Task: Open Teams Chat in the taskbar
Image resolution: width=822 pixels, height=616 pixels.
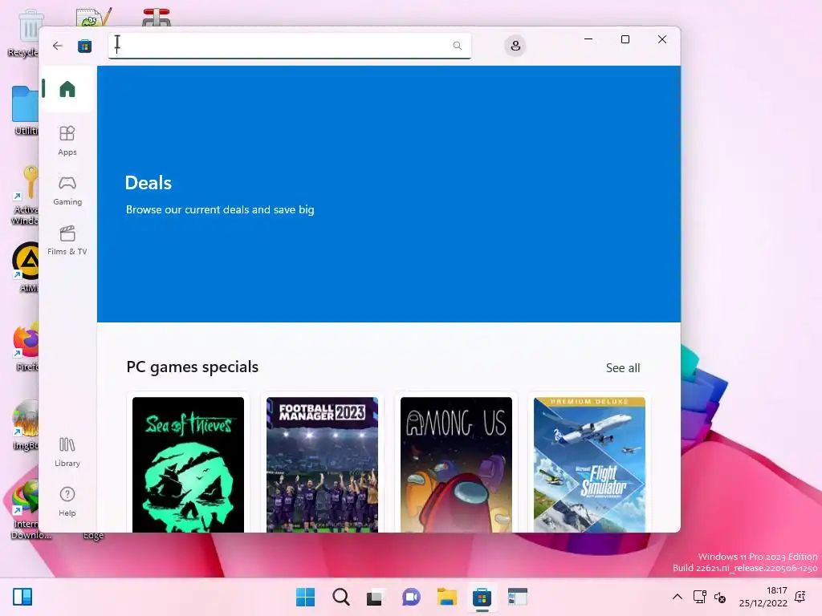Action: (411, 597)
